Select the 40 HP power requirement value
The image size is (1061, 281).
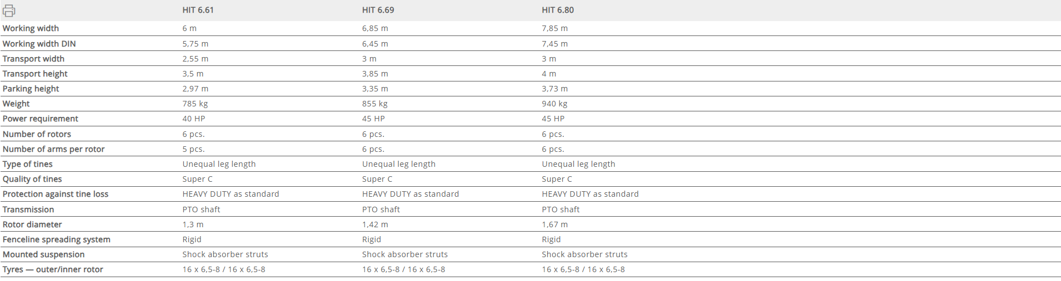click(x=193, y=119)
